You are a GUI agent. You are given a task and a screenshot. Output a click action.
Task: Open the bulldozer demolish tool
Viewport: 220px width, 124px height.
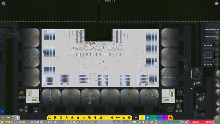coord(171,118)
